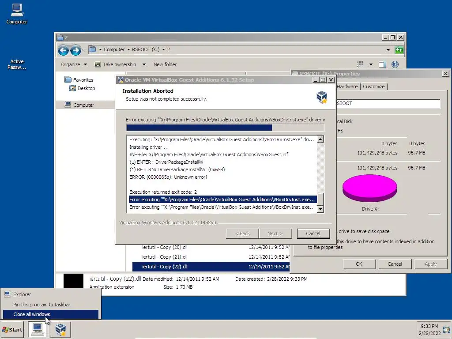Open Explorer help icon
Viewport: 452px width, 339px height.
[x=395, y=64]
